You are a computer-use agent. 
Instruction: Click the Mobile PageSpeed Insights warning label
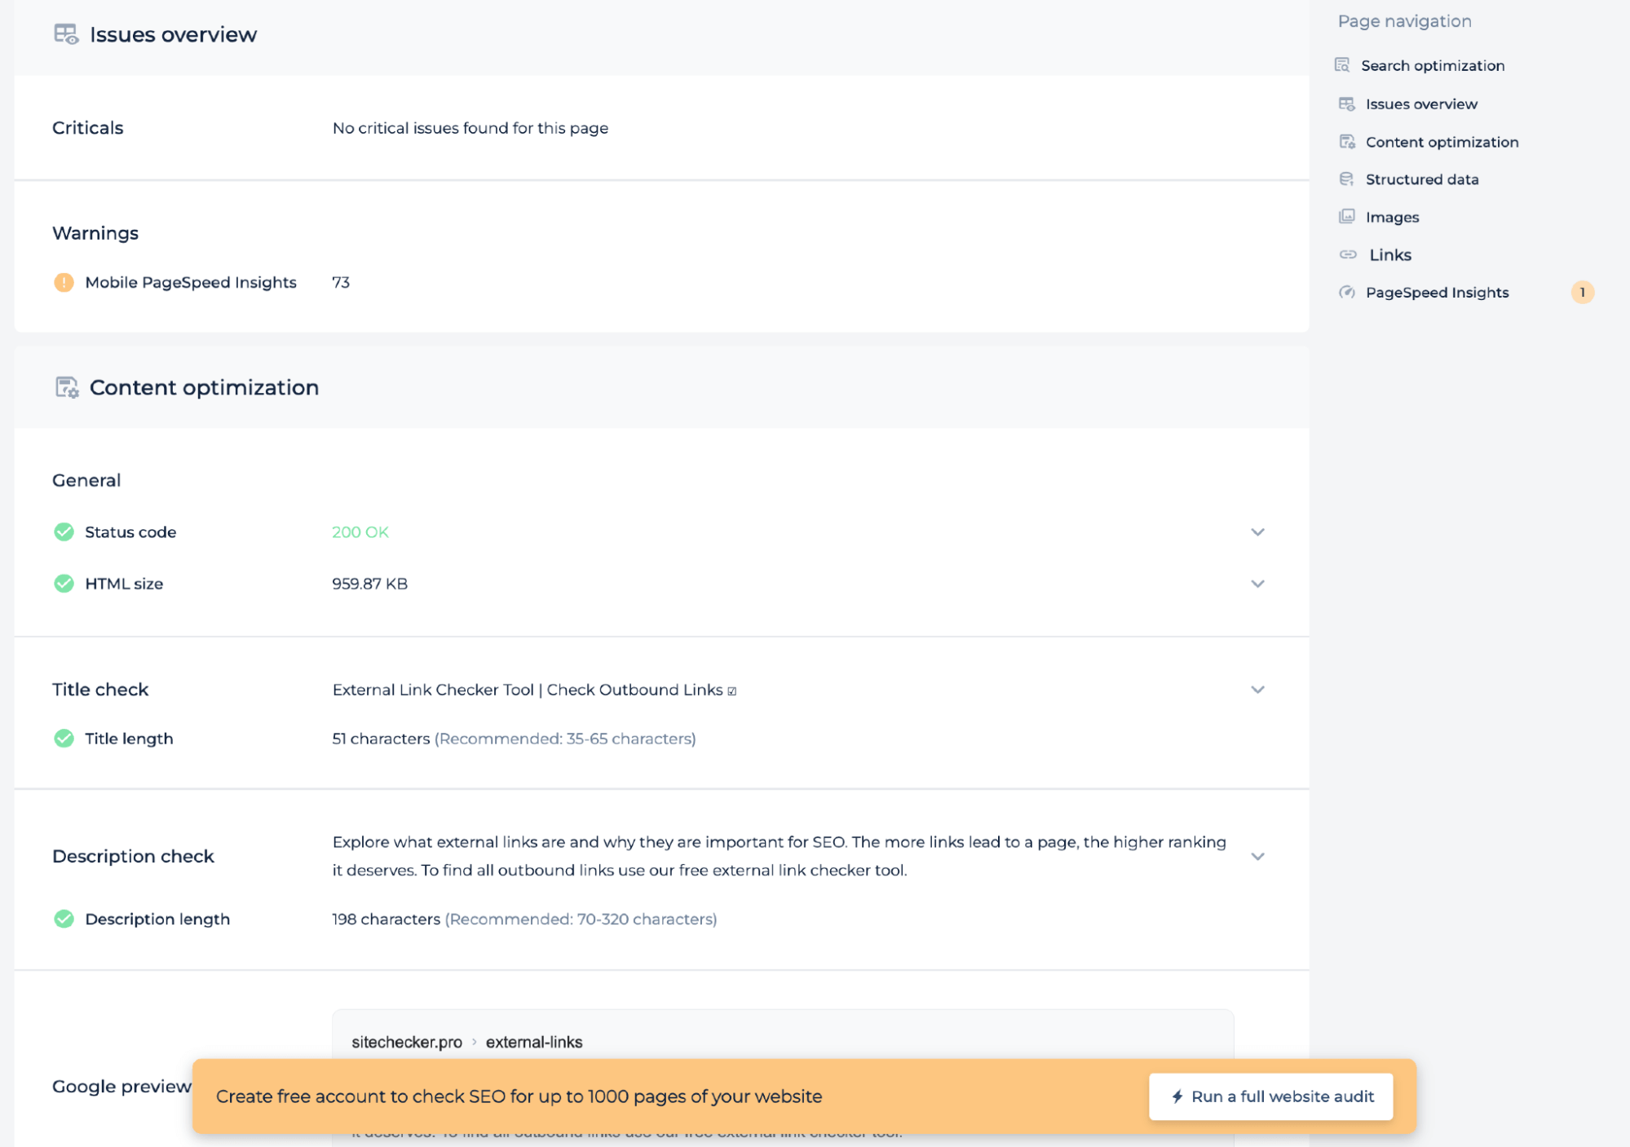(191, 282)
